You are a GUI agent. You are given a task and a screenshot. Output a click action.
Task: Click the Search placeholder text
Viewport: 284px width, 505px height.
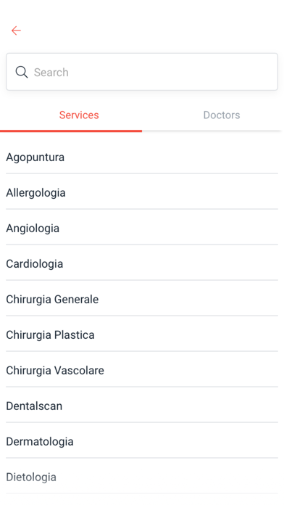click(x=51, y=72)
